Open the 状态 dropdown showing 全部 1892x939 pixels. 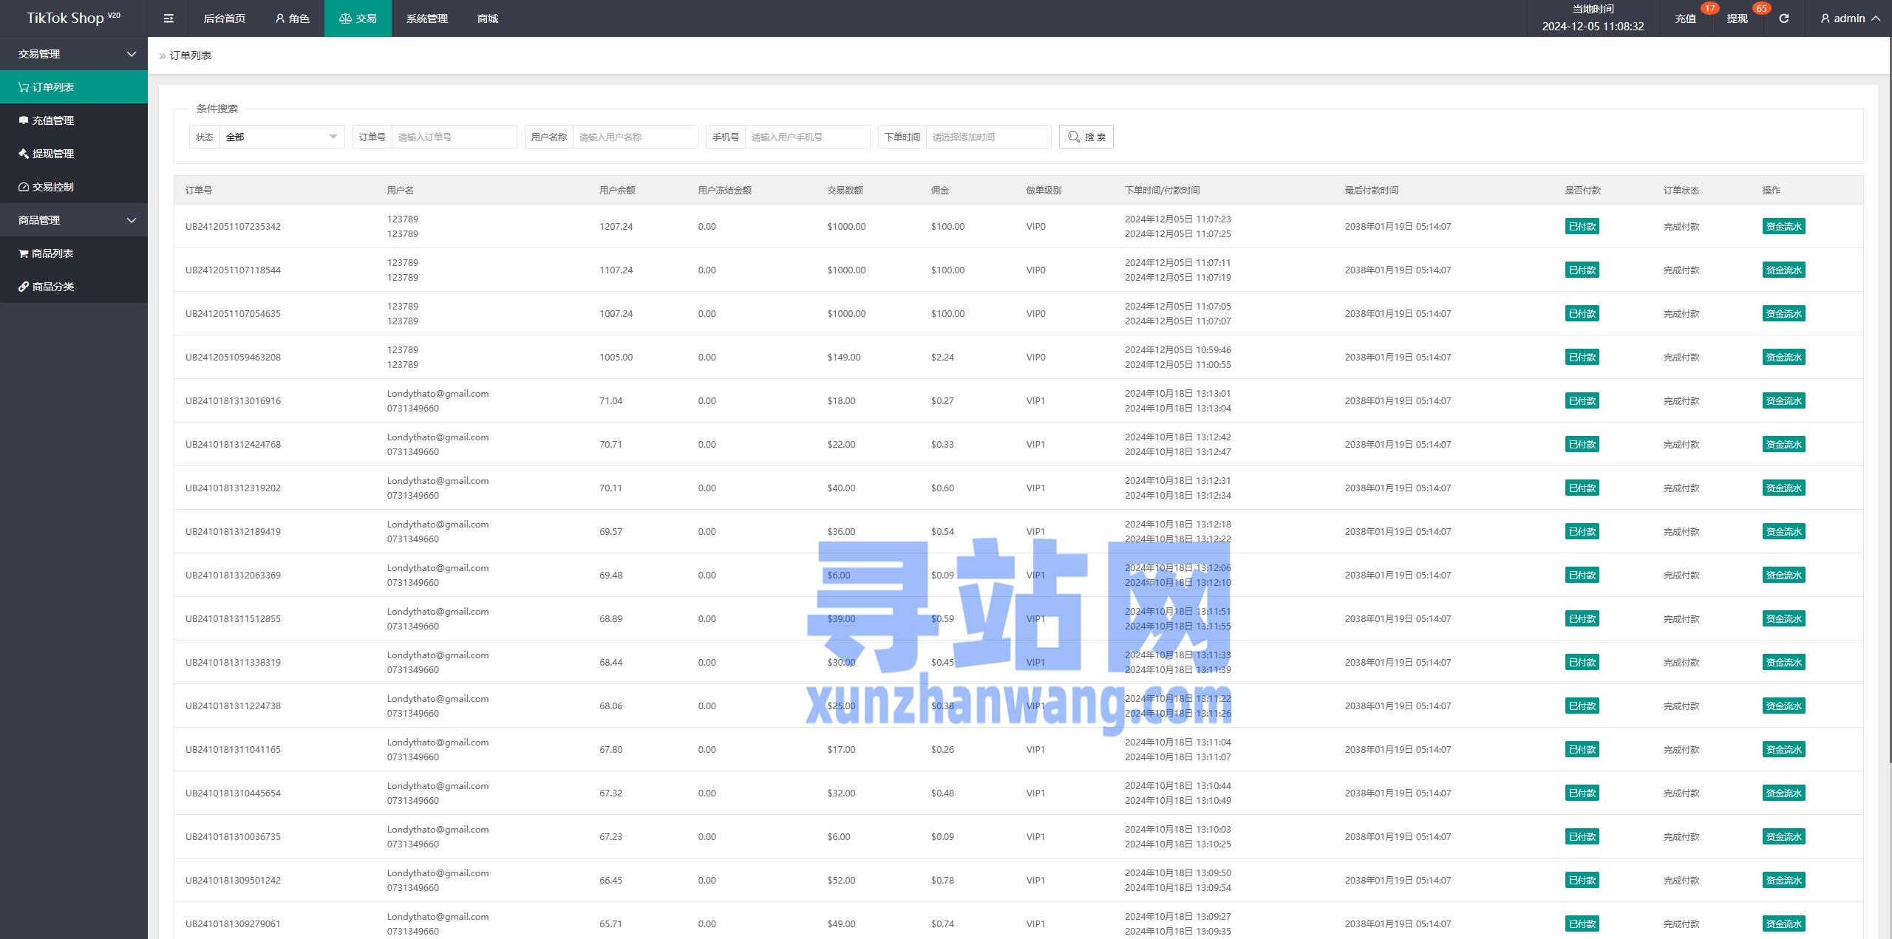281,137
